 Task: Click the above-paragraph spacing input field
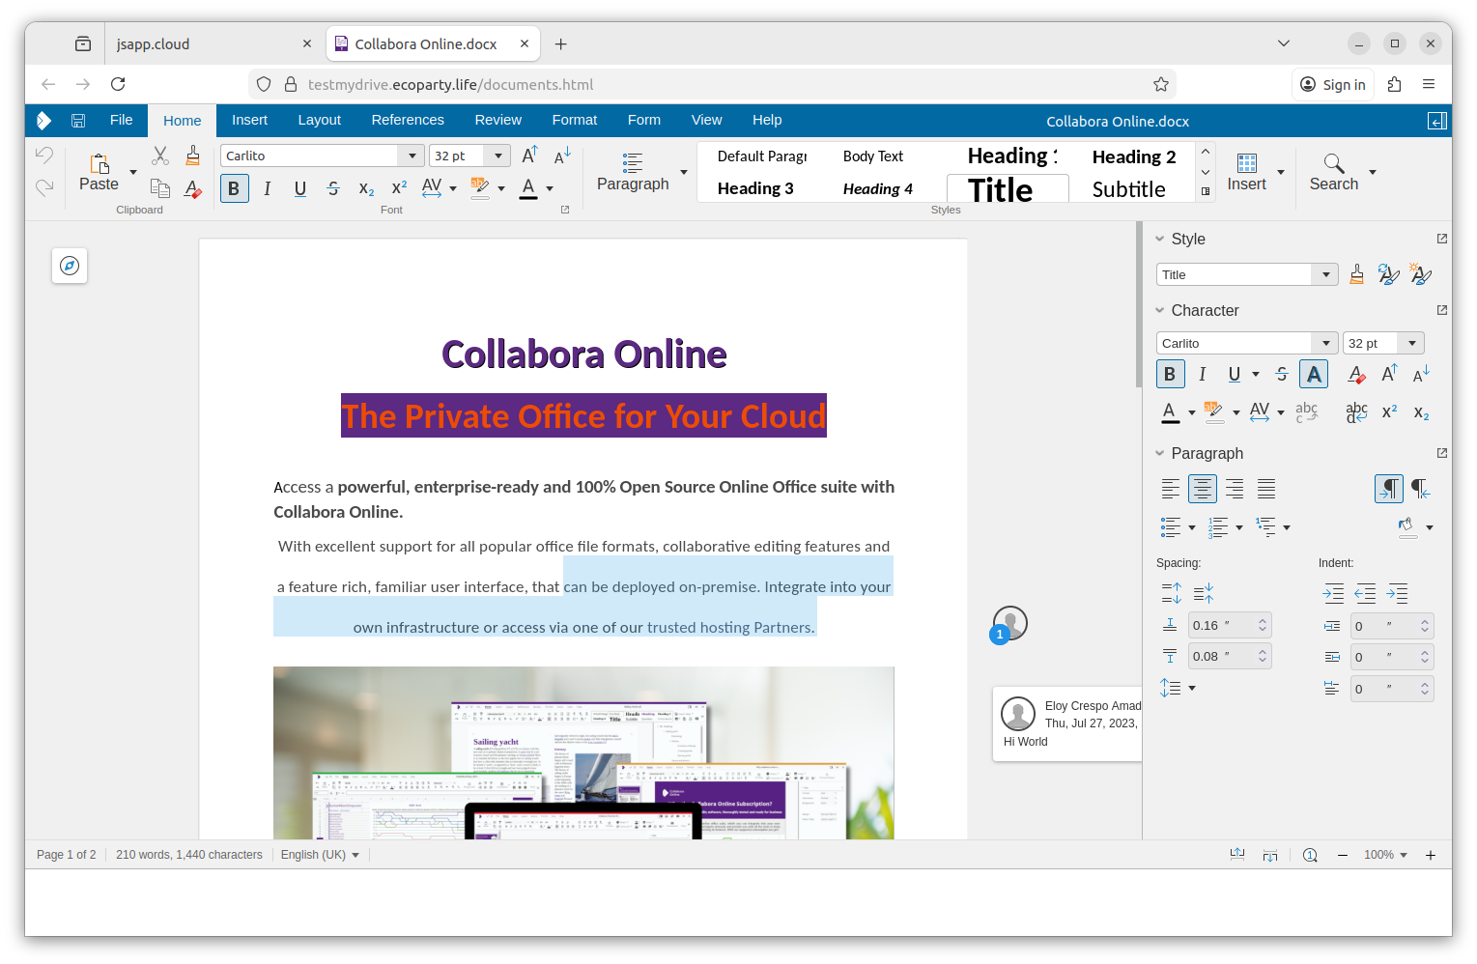(x=1222, y=626)
